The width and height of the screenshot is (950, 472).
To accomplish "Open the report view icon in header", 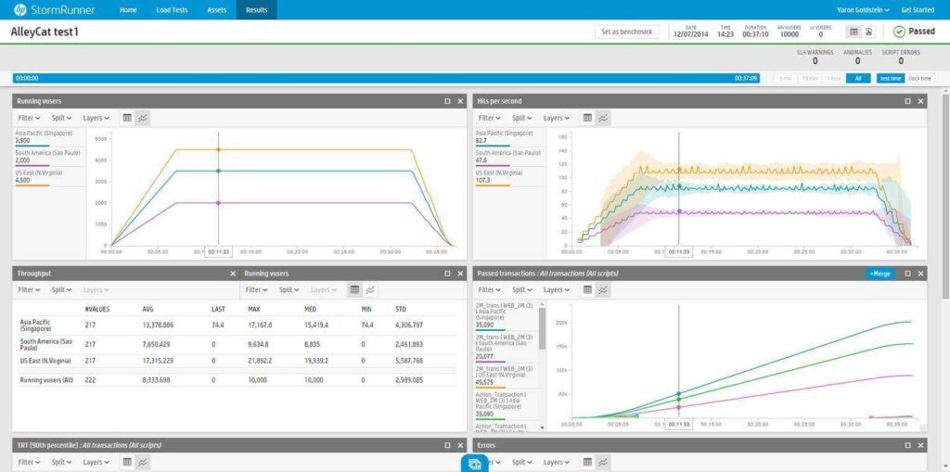I will 868,32.
